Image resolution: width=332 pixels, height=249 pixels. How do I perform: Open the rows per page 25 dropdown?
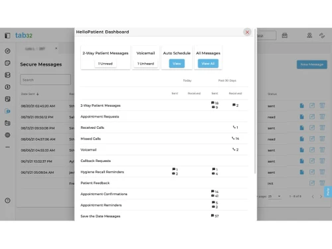tap(274, 197)
